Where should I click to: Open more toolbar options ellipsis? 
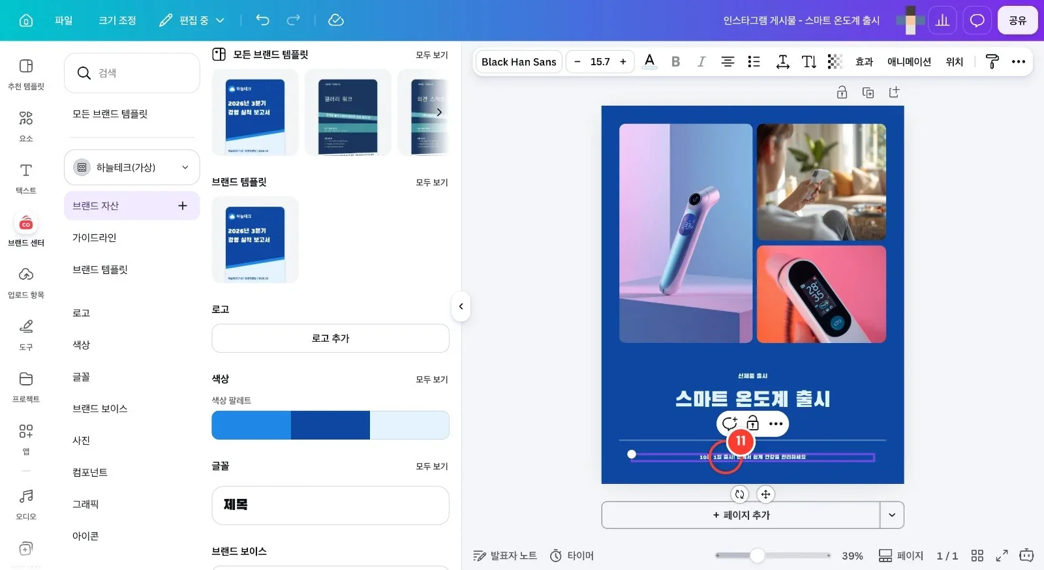[x=1019, y=61]
